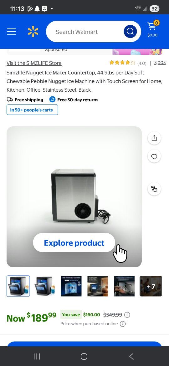Open Android recent apps button

[37, 356]
